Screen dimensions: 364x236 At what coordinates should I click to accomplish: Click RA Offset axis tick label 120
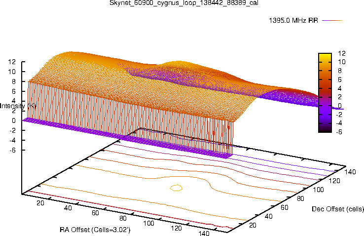(176, 228)
